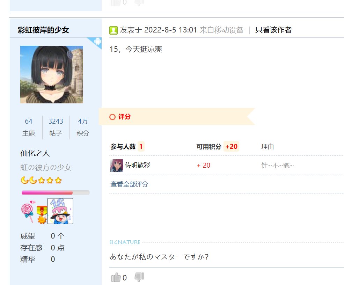Click the thumbs down icon below signature
The image size is (344, 285).
(139, 277)
